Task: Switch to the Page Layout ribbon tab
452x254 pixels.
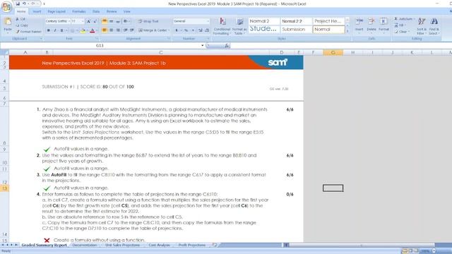Action: (x=56, y=11)
